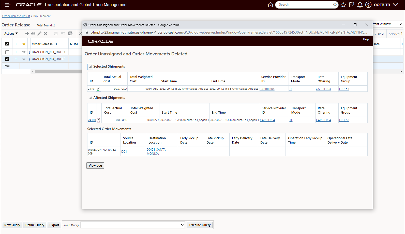Check the UNASSIGN_NO_RATE1 row checkbox
405x234 pixels.
(7, 52)
